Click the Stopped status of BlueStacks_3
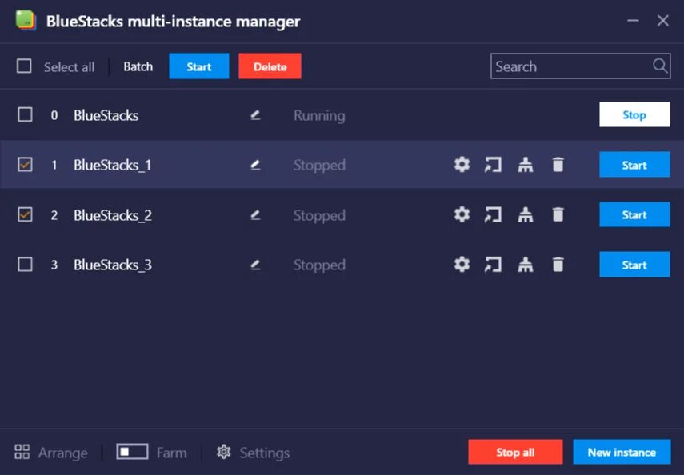Image resolution: width=684 pixels, height=475 pixels. [319, 265]
